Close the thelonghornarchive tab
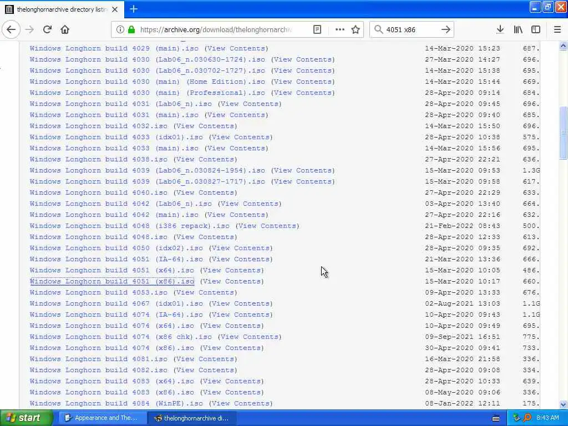Image resolution: width=568 pixels, height=426 pixels. [x=115, y=9]
